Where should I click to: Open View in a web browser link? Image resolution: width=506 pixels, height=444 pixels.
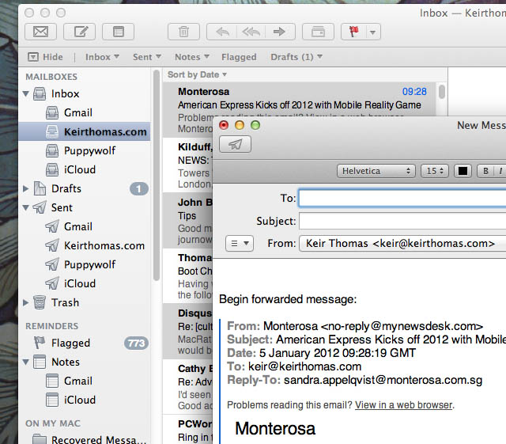tap(403, 405)
